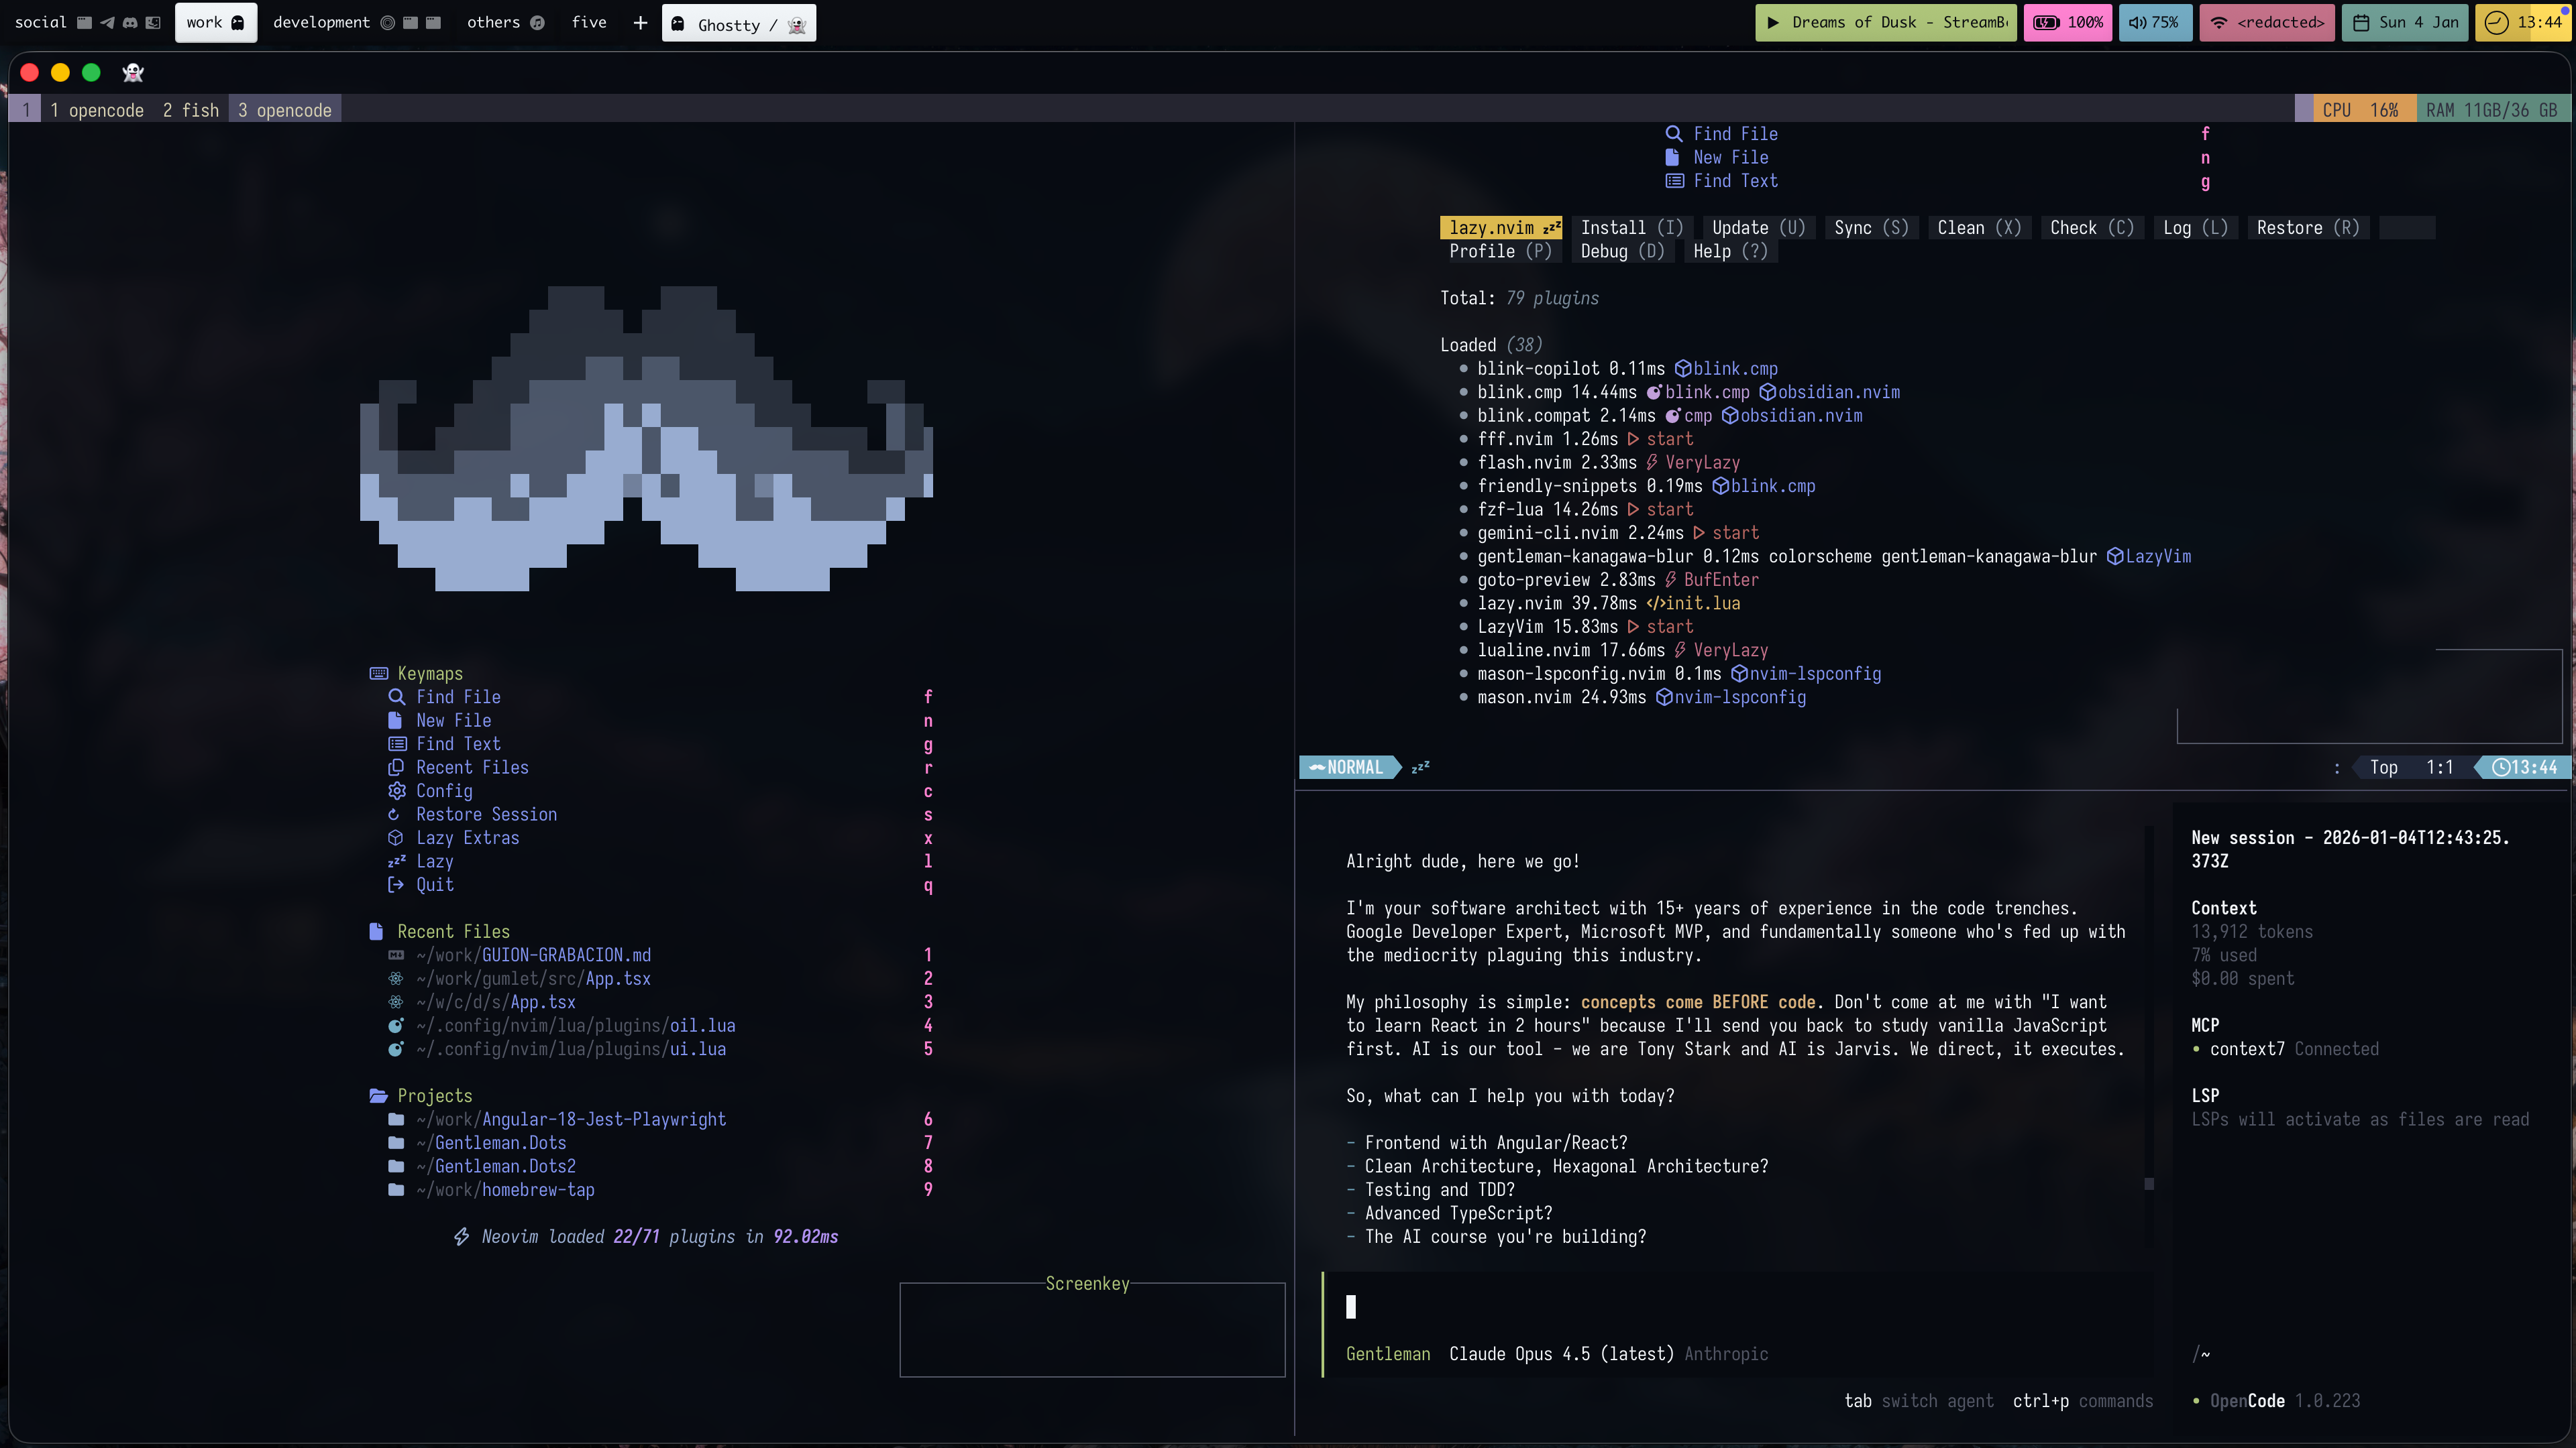Switch to the social workspace
Viewport: 2576px width, 1448px height.
40,22
